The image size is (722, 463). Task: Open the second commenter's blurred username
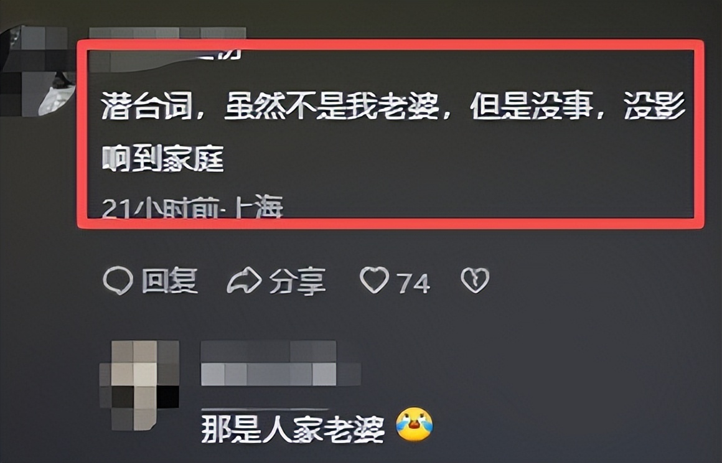(280, 363)
